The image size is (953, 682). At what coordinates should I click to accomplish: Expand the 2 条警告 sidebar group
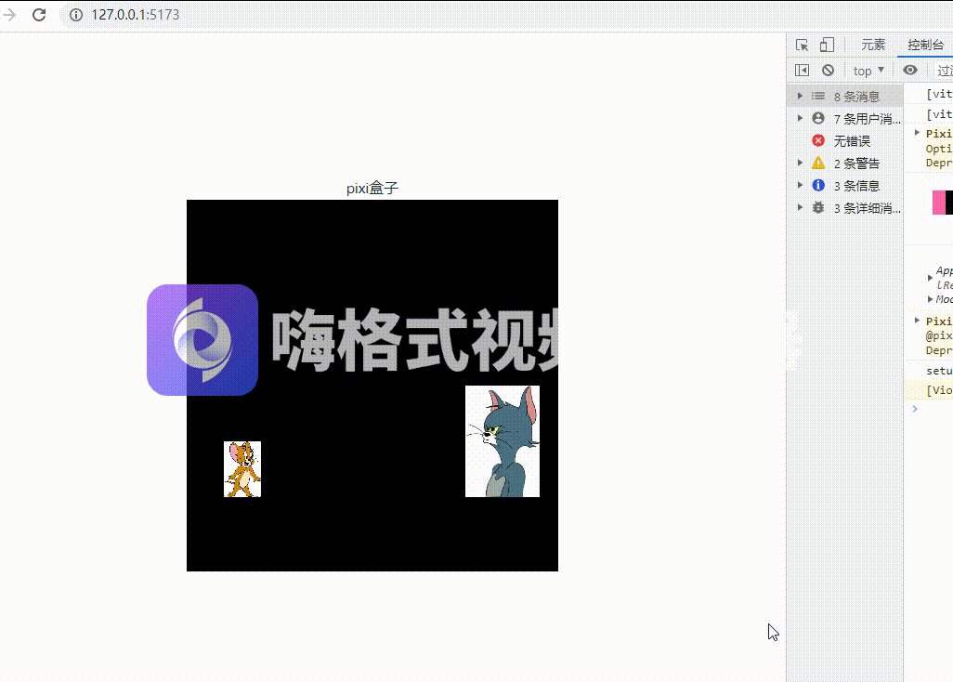(x=800, y=163)
